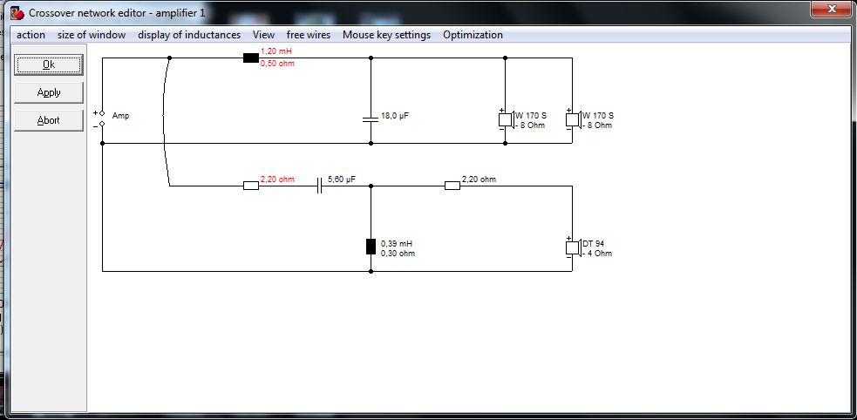Click the 5,60 µF value label
The width and height of the screenshot is (857, 420).
(342, 179)
